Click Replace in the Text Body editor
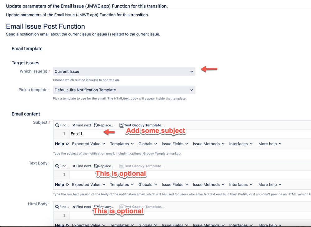The image size is (311, 227). [x=104, y=166]
